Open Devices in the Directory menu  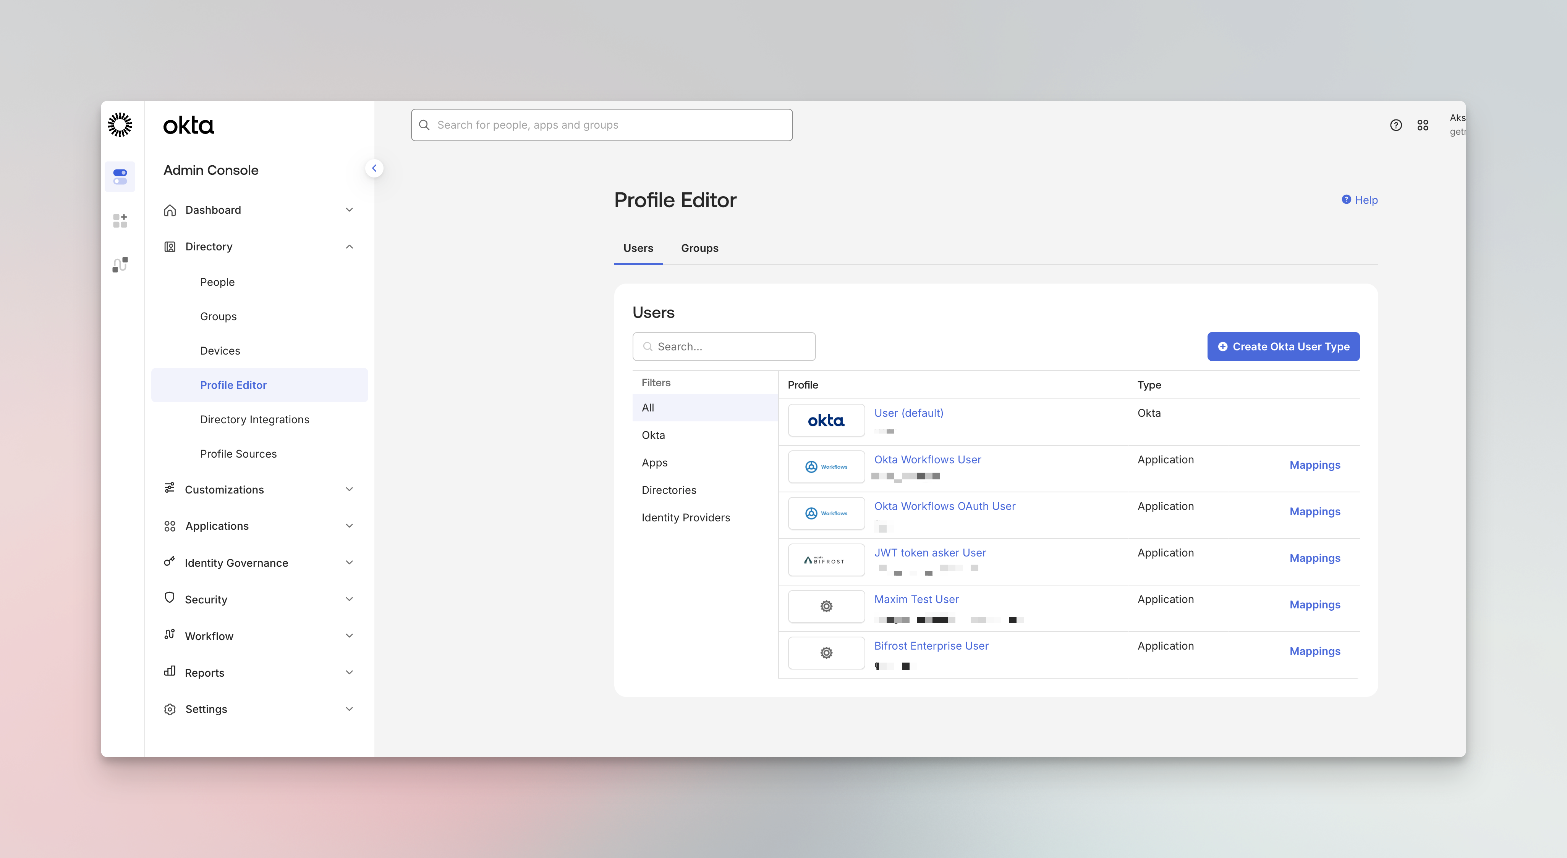tap(220, 351)
